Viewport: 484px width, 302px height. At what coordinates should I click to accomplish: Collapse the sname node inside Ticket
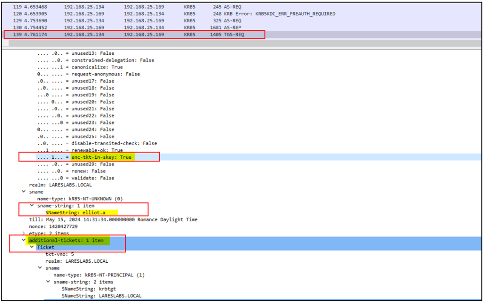[x=40, y=267]
